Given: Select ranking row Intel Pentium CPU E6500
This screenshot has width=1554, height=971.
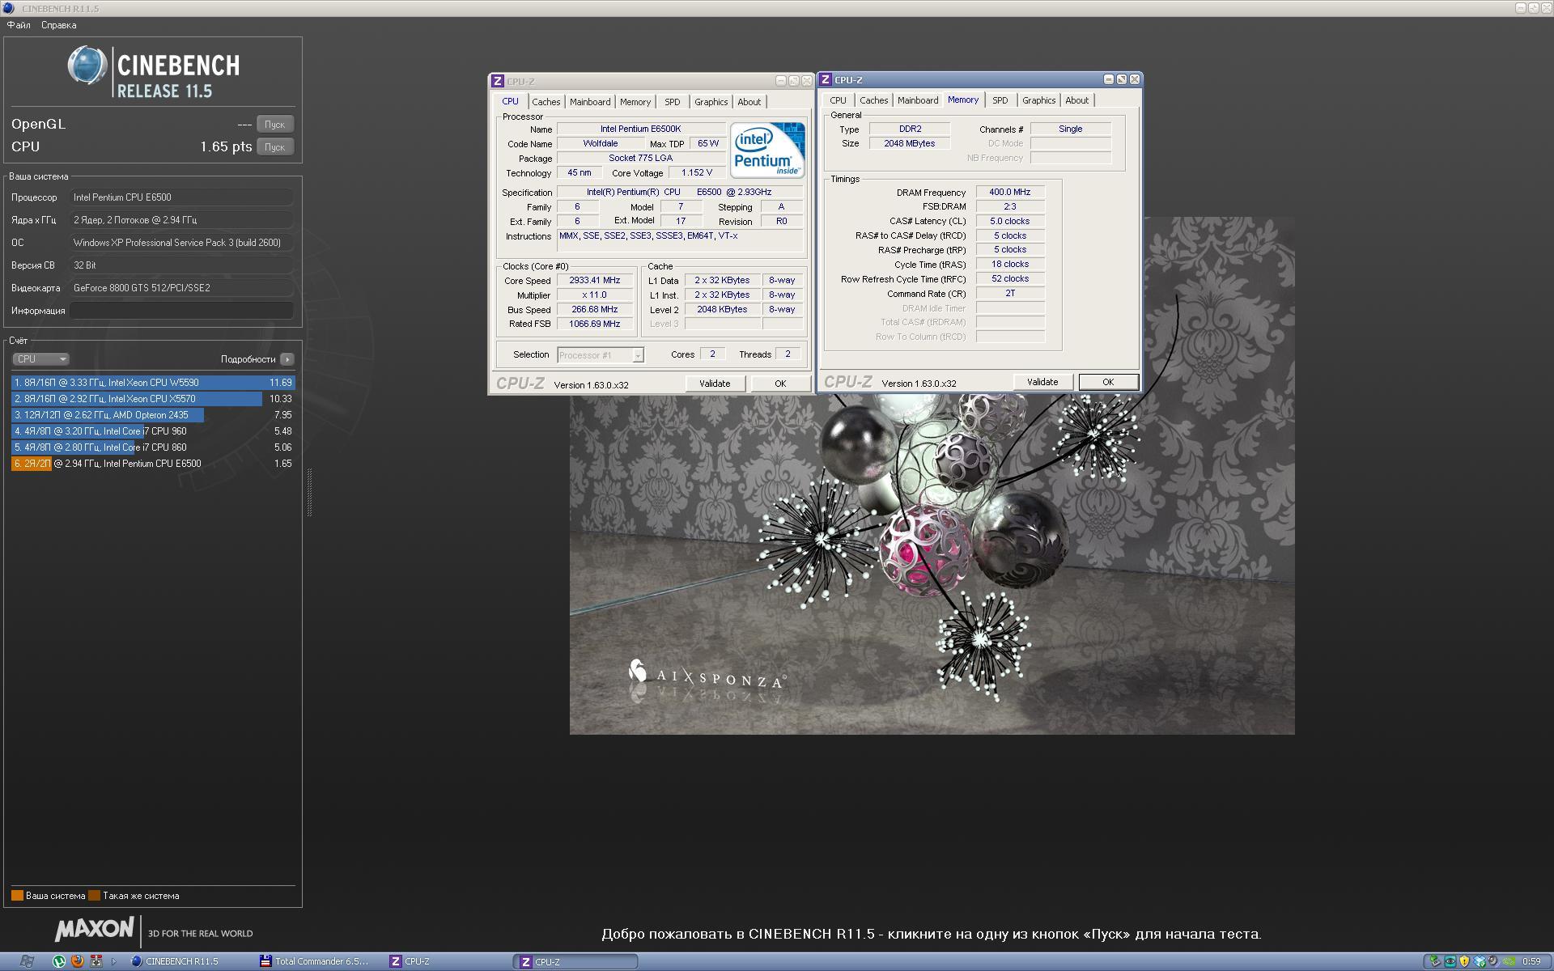Looking at the screenshot, I should click(x=153, y=464).
